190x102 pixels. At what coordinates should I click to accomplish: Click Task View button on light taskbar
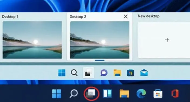pos(89,73)
